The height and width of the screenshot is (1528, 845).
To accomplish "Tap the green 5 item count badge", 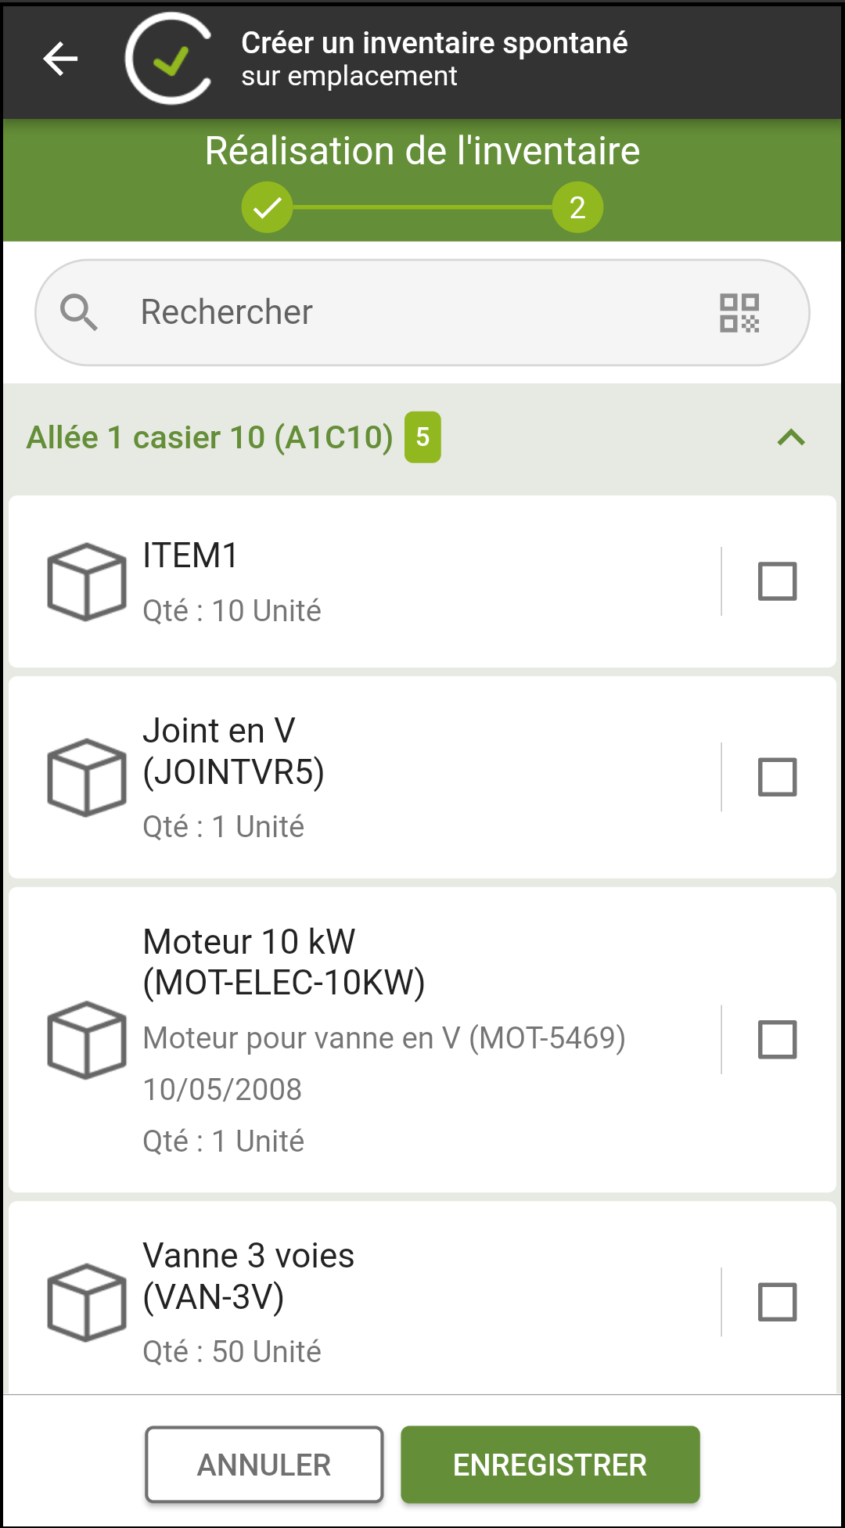I will click(x=422, y=437).
